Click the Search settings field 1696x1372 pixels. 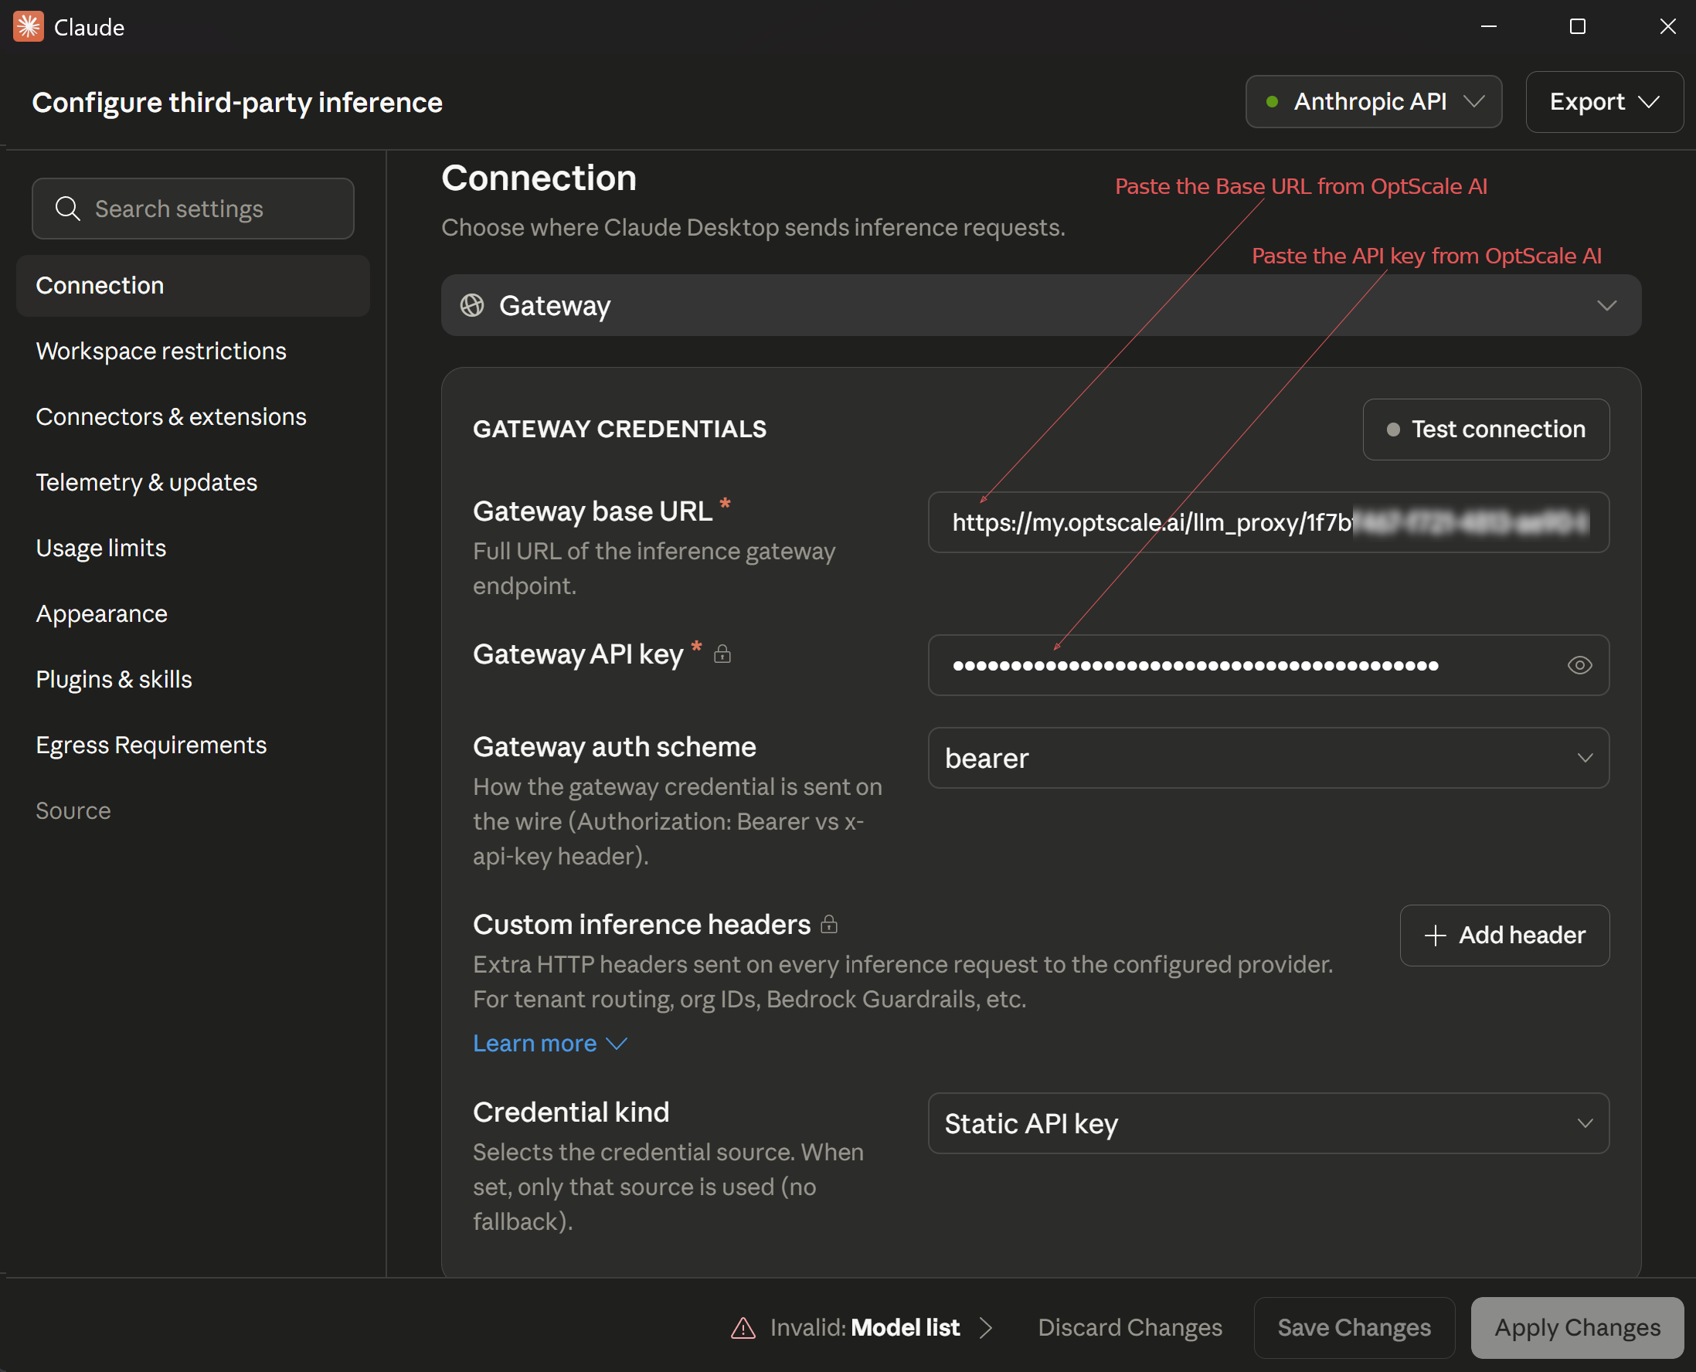click(x=193, y=209)
